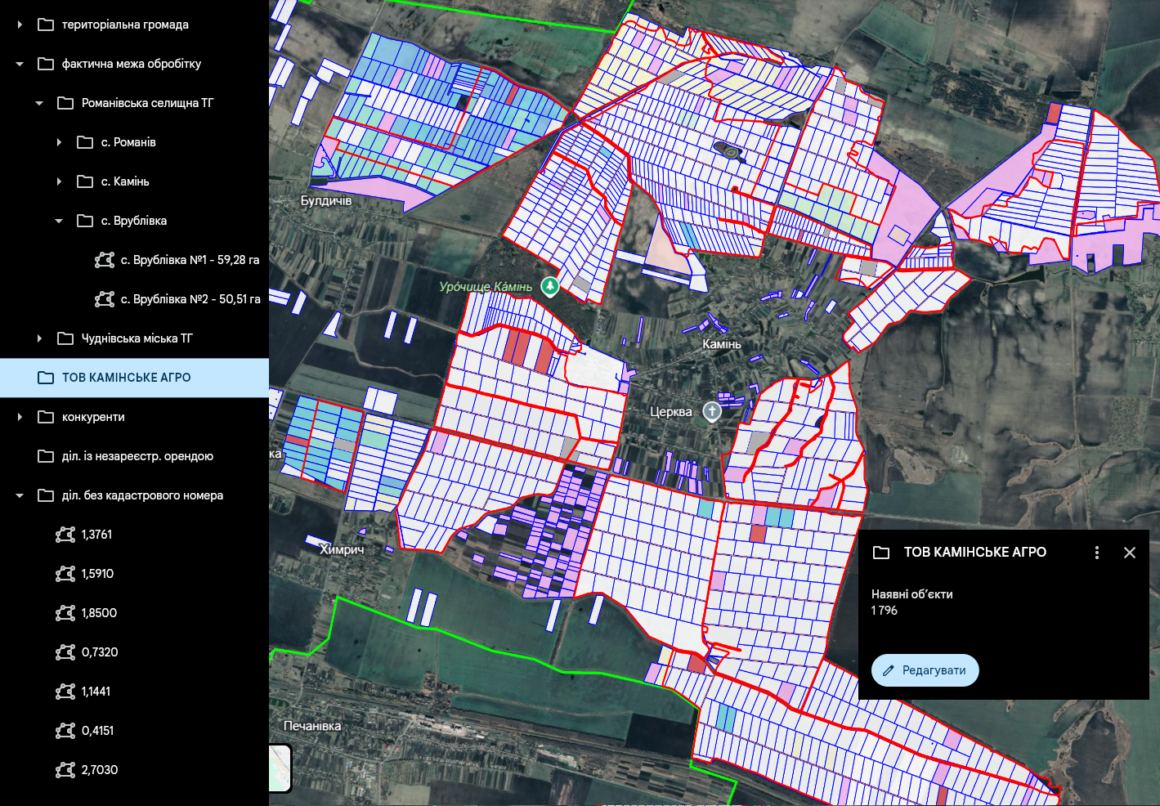This screenshot has width=1160, height=806.
Task: Click the polygon icon beside с. Врублівка №1
Action: (105, 260)
